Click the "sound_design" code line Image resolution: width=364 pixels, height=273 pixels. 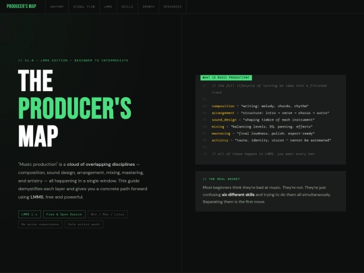[263, 120]
